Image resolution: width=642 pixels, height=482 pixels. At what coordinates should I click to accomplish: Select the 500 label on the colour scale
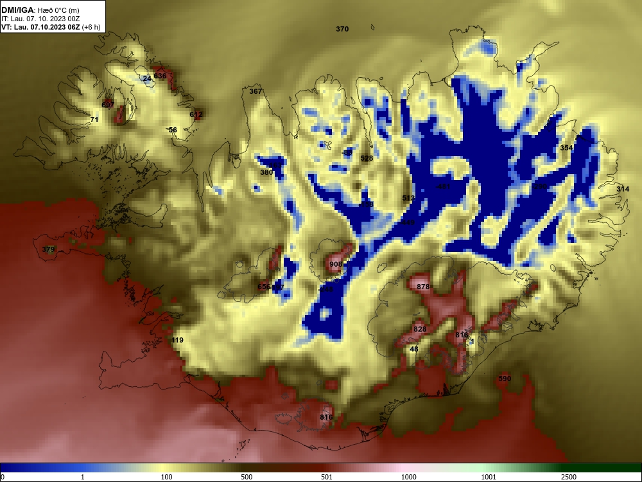click(x=247, y=477)
